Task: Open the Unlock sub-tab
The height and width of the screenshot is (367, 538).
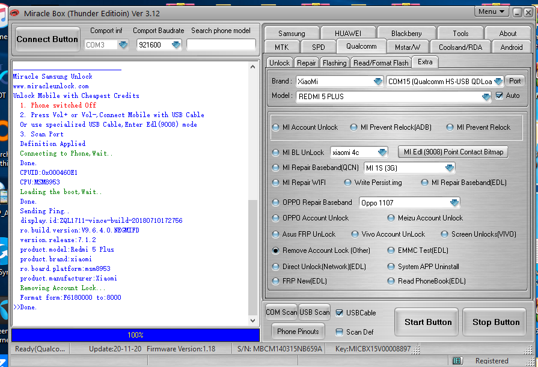Action: click(280, 62)
